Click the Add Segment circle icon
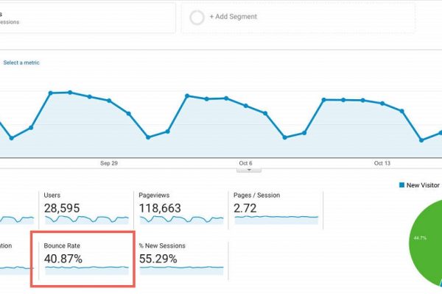Image resolution: width=442 pixels, height=294 pixels. click(197, 18)
